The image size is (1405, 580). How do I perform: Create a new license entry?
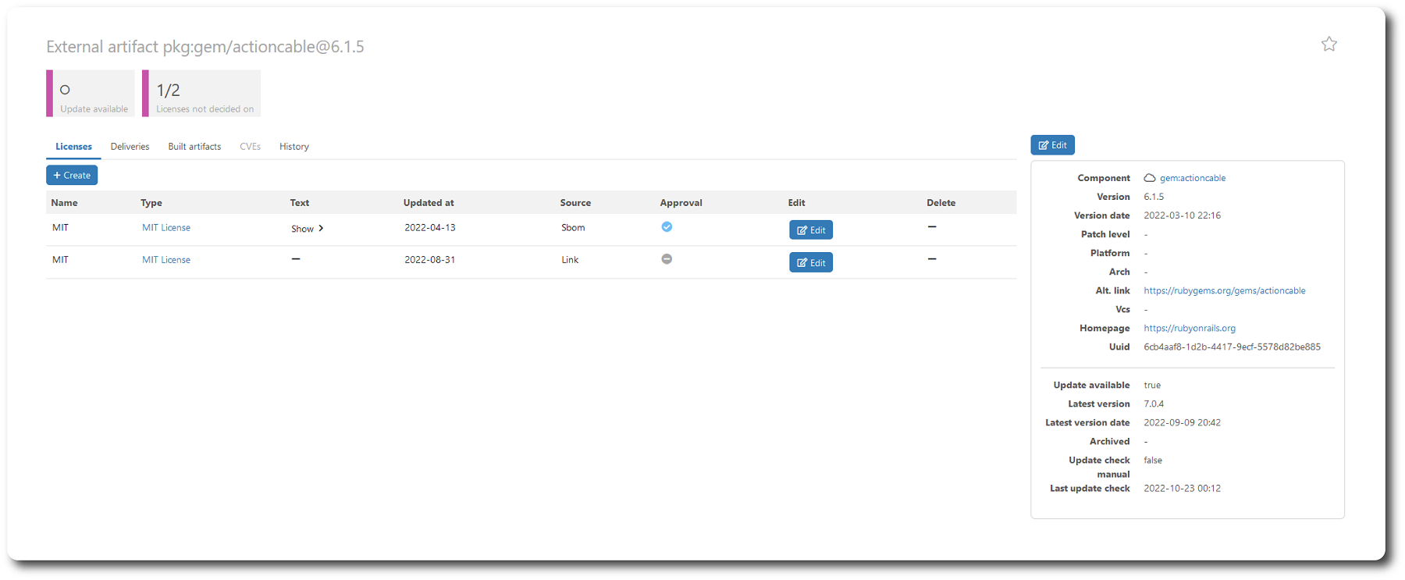click(72, 175)
